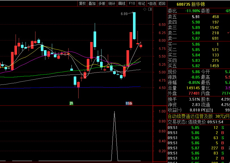Activate the 画线 drawing tool
This screenshot has height=163, width=230.
[122, 3]
